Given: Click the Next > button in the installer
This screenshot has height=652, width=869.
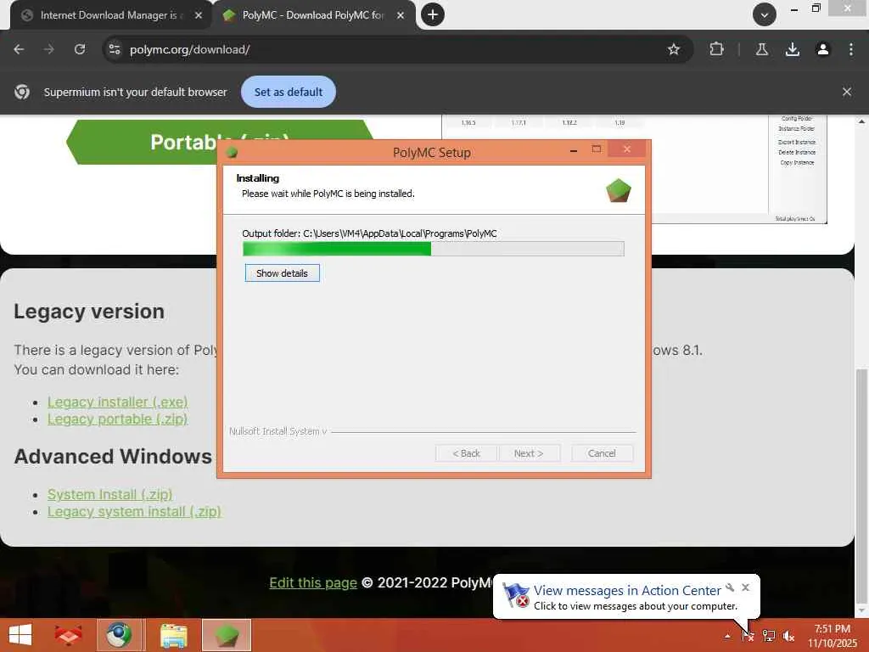Looking at the screenshot, I should (528, 453).
